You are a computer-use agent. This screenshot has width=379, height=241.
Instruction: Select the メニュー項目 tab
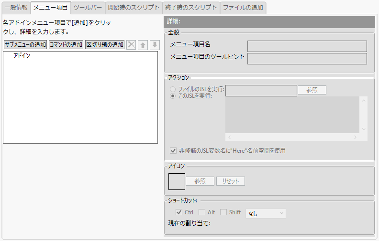[51, 8]
